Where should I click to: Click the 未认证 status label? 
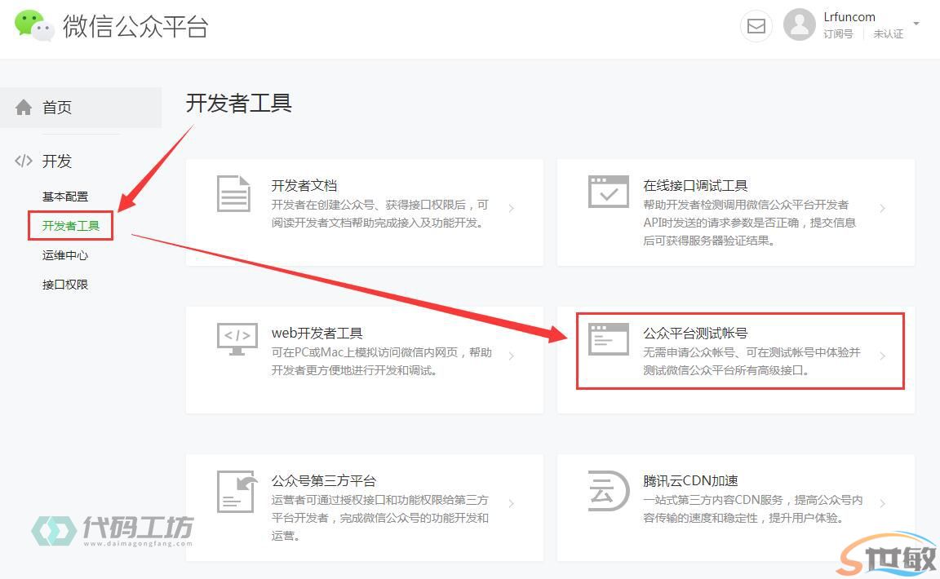(889, 34)
